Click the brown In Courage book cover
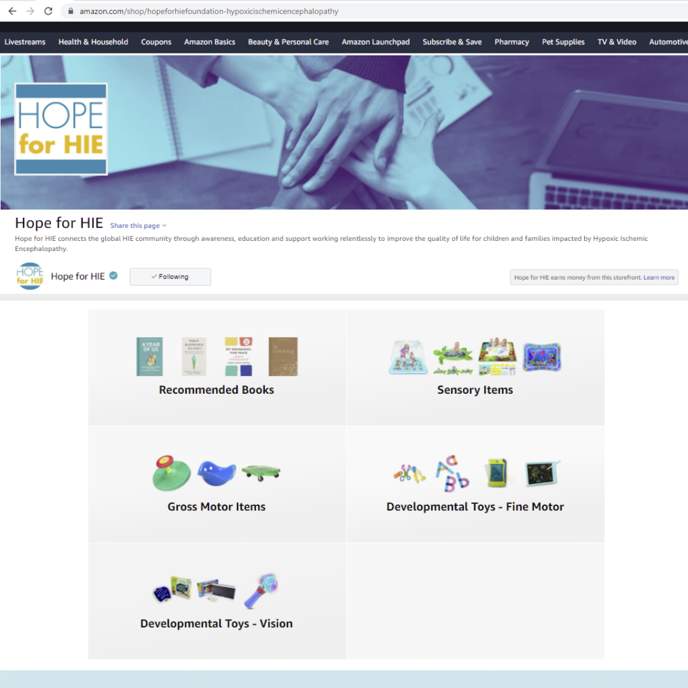Screen dimensions: 688x688 tap(283, 356)
